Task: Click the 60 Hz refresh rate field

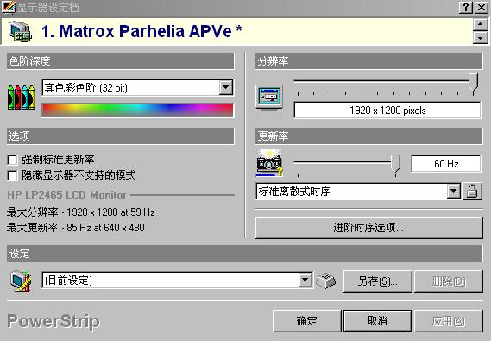Action: (446, 163)
